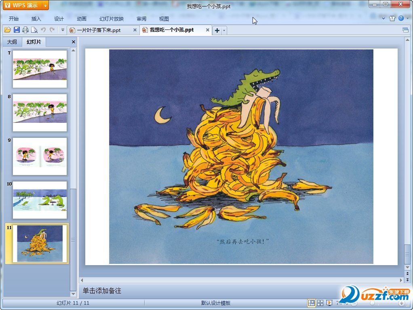The image size is (413, 310).
Task: Click the zoom slider handle
Action: coord(373,304)
